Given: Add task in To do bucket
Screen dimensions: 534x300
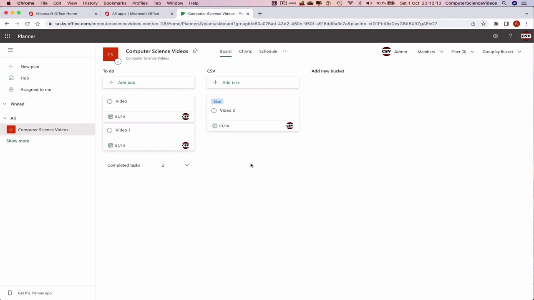Looking at the screenshot, I should tap(149, 82).
